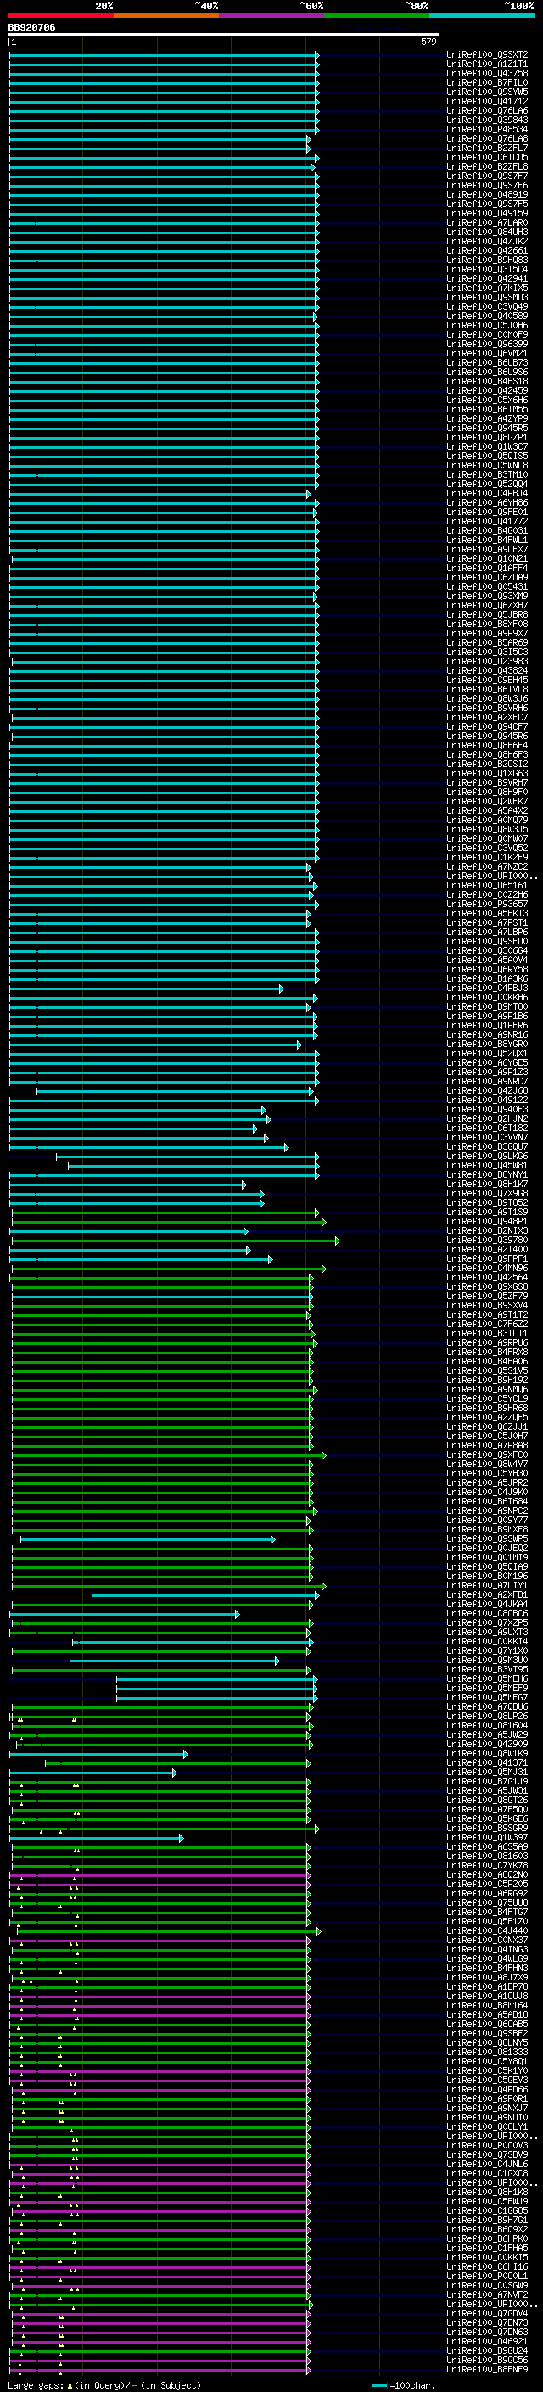Open hit UniRef100_Q41712
543x2392 pixels.
click(x=487, y=101)
